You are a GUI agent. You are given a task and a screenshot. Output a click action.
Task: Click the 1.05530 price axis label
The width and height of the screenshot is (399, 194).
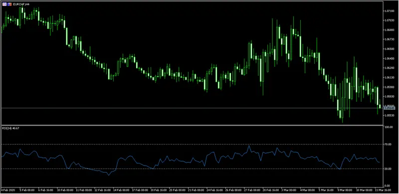pyautogui.click(x=390, y=115)
